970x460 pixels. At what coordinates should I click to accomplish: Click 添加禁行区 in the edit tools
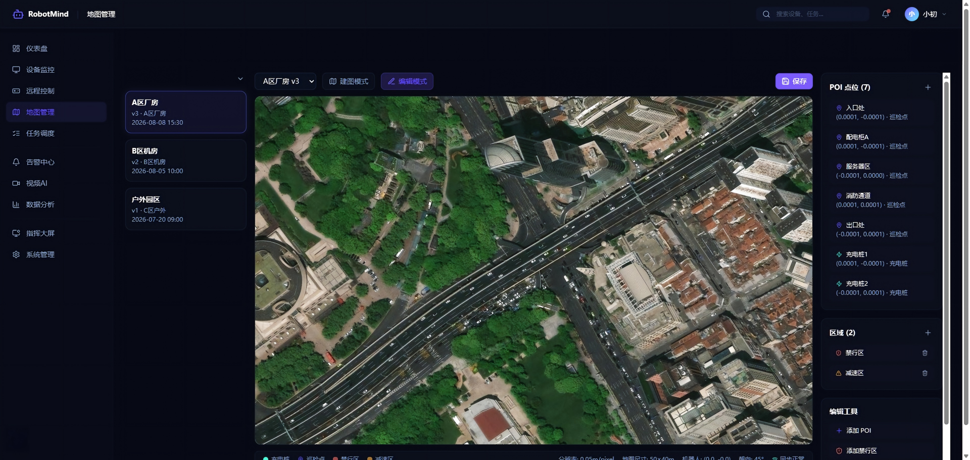click(x=882, y=451)
